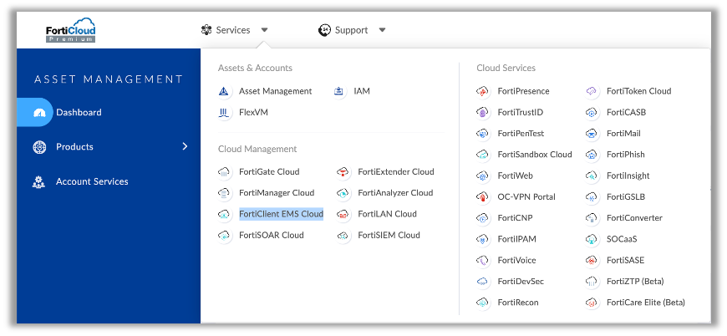
Task: Click the FortiCare Elite (Beta) icon
Action: (592, 303)
